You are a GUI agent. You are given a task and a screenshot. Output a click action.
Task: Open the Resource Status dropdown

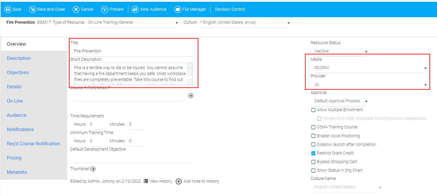tap(366, 52)
